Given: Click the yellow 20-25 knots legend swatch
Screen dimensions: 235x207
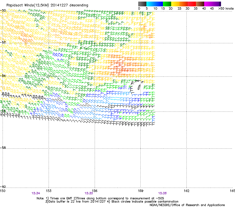Looking at the screenshot, I should tap(175, 4).
